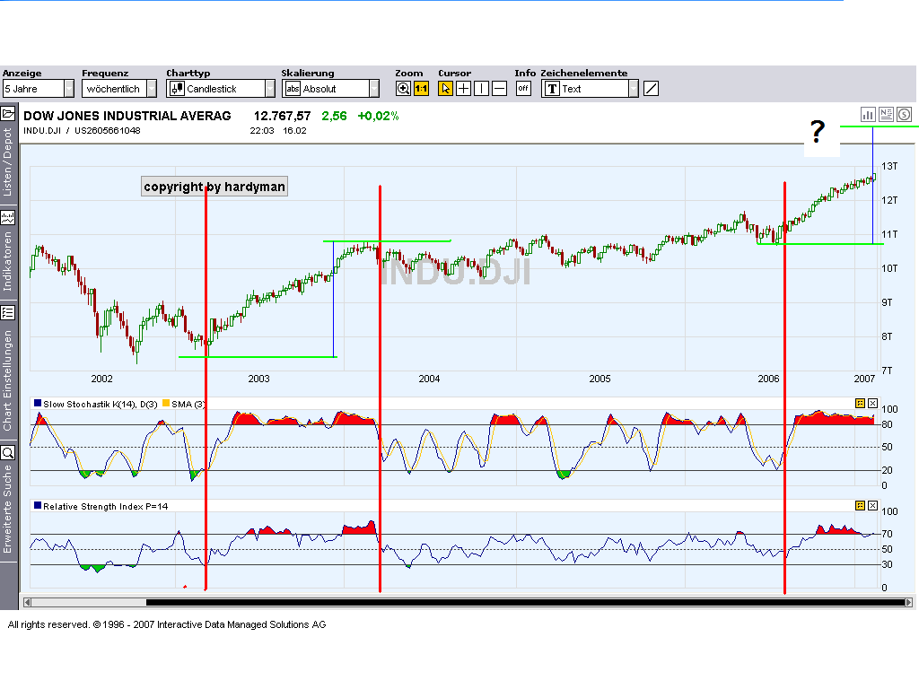This screenshot has height=689, width=919.
Task: Click the DOW JONES INDUSTRIAL AVERAG title
Action: [x=127, y=116]
